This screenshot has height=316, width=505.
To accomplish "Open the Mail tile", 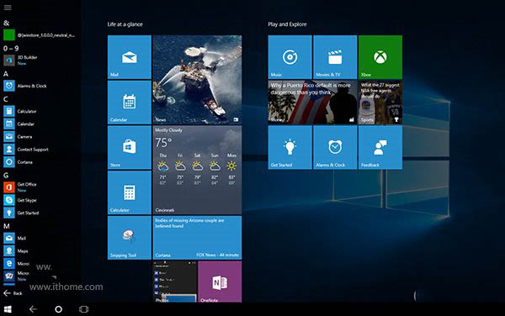I will point(129,57).
